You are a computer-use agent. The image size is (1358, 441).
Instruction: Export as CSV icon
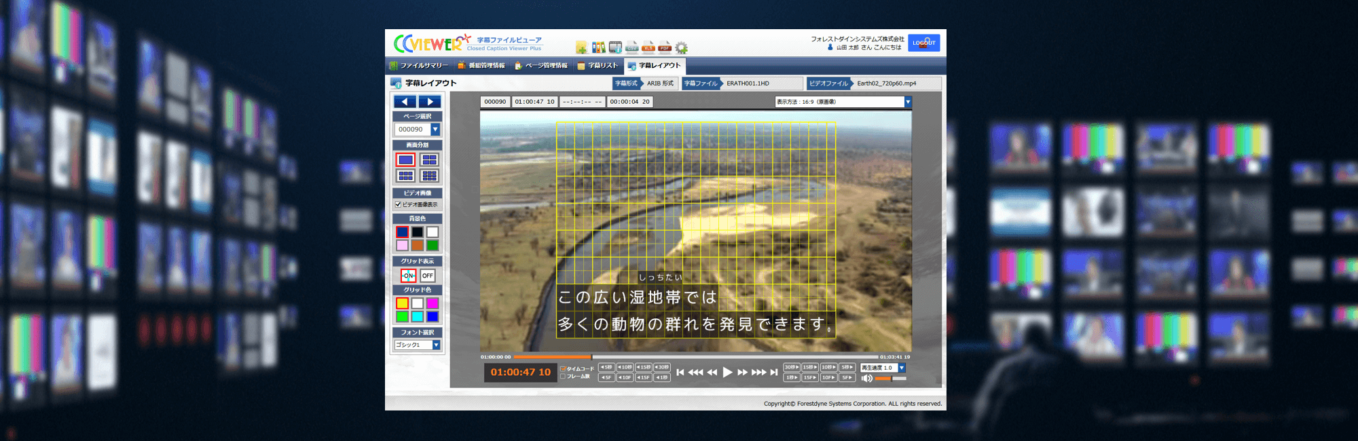[x=631, y=47]
